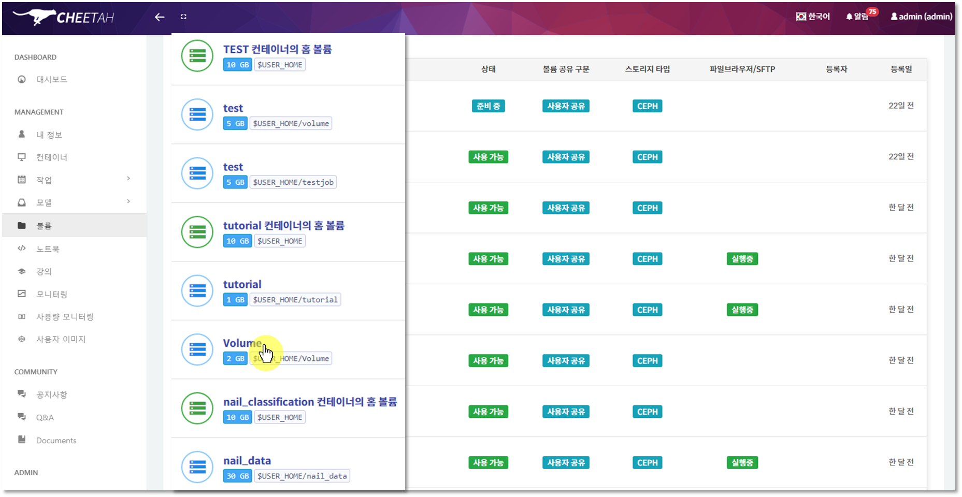Click the 볼륨 공유 구분 column header
This screenshot has width=962, height=497.
tap(566, 69)
